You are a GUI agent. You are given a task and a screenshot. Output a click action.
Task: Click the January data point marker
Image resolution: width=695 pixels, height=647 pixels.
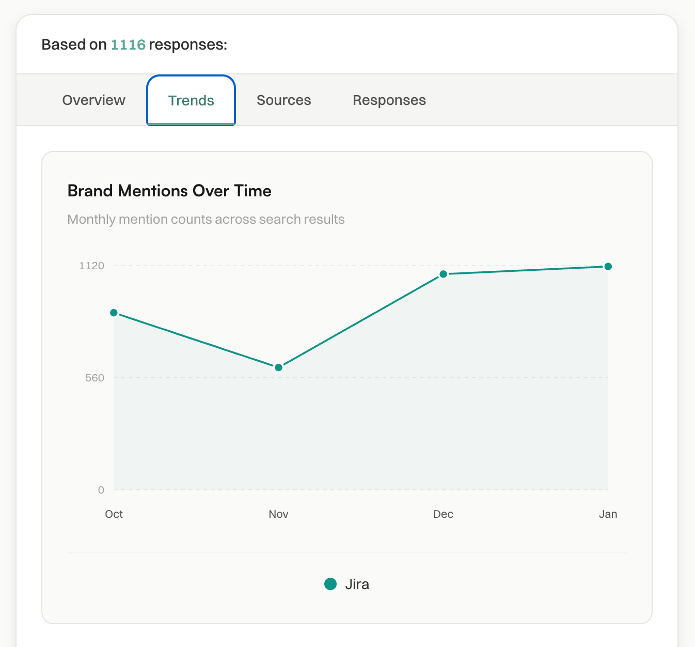608,266
